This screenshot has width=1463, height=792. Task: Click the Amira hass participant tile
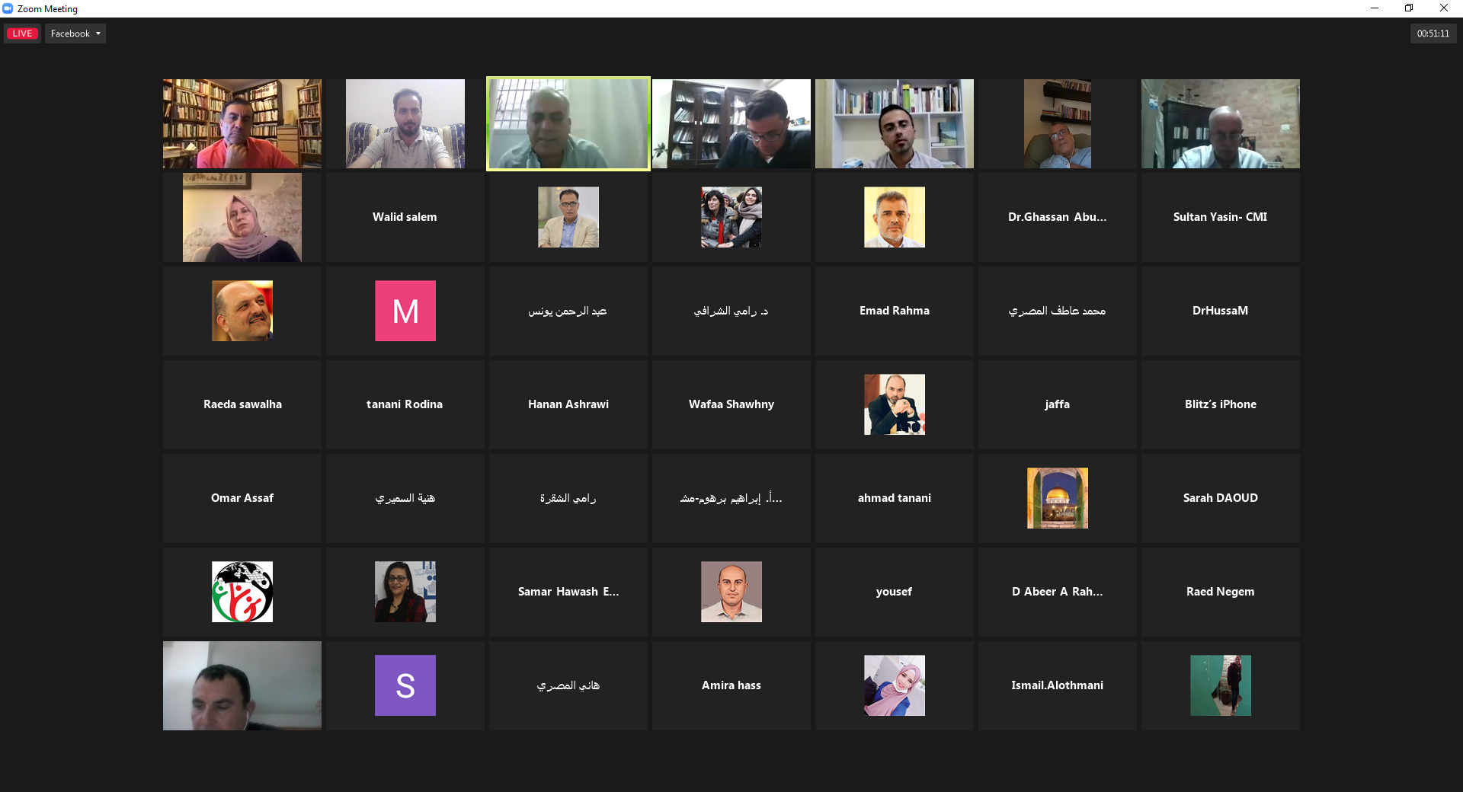tap(731, 685)
